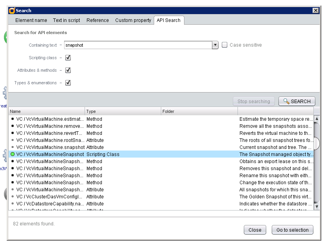Image resolution: width=326 pixels, height=245 pixels.
Task: Toggle the Attributes & methods checkbox
Action: pos(68,70)
